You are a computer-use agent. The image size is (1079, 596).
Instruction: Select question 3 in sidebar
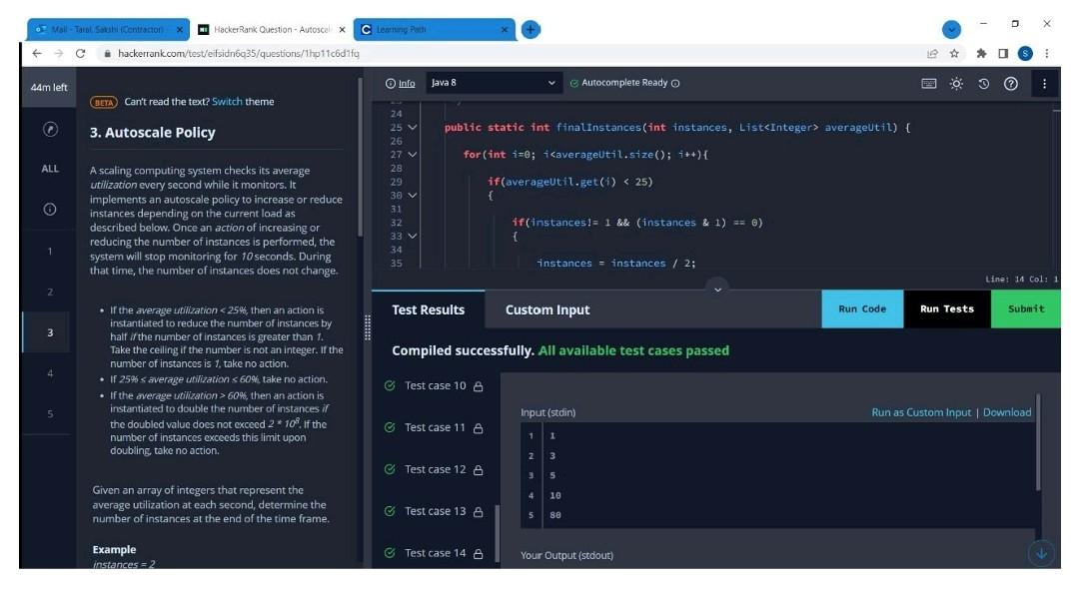pos(50,332)
